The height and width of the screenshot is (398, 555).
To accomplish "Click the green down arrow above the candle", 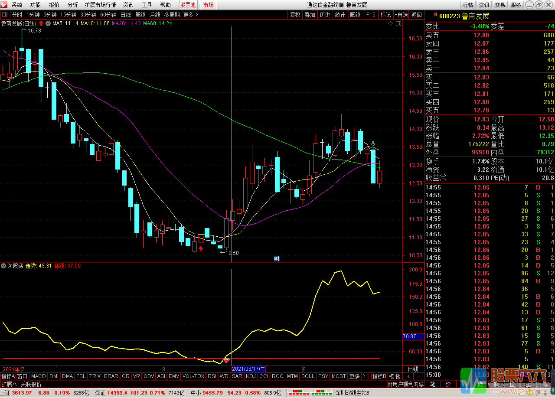I will pyautogui.click(x=373, y=144).
